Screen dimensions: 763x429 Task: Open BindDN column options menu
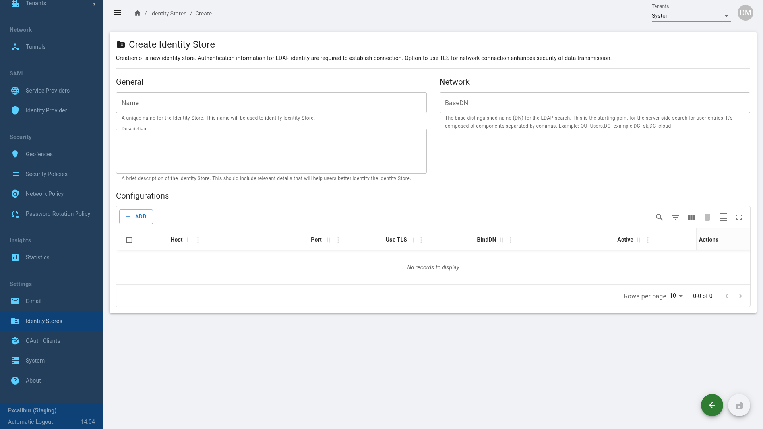511,240
